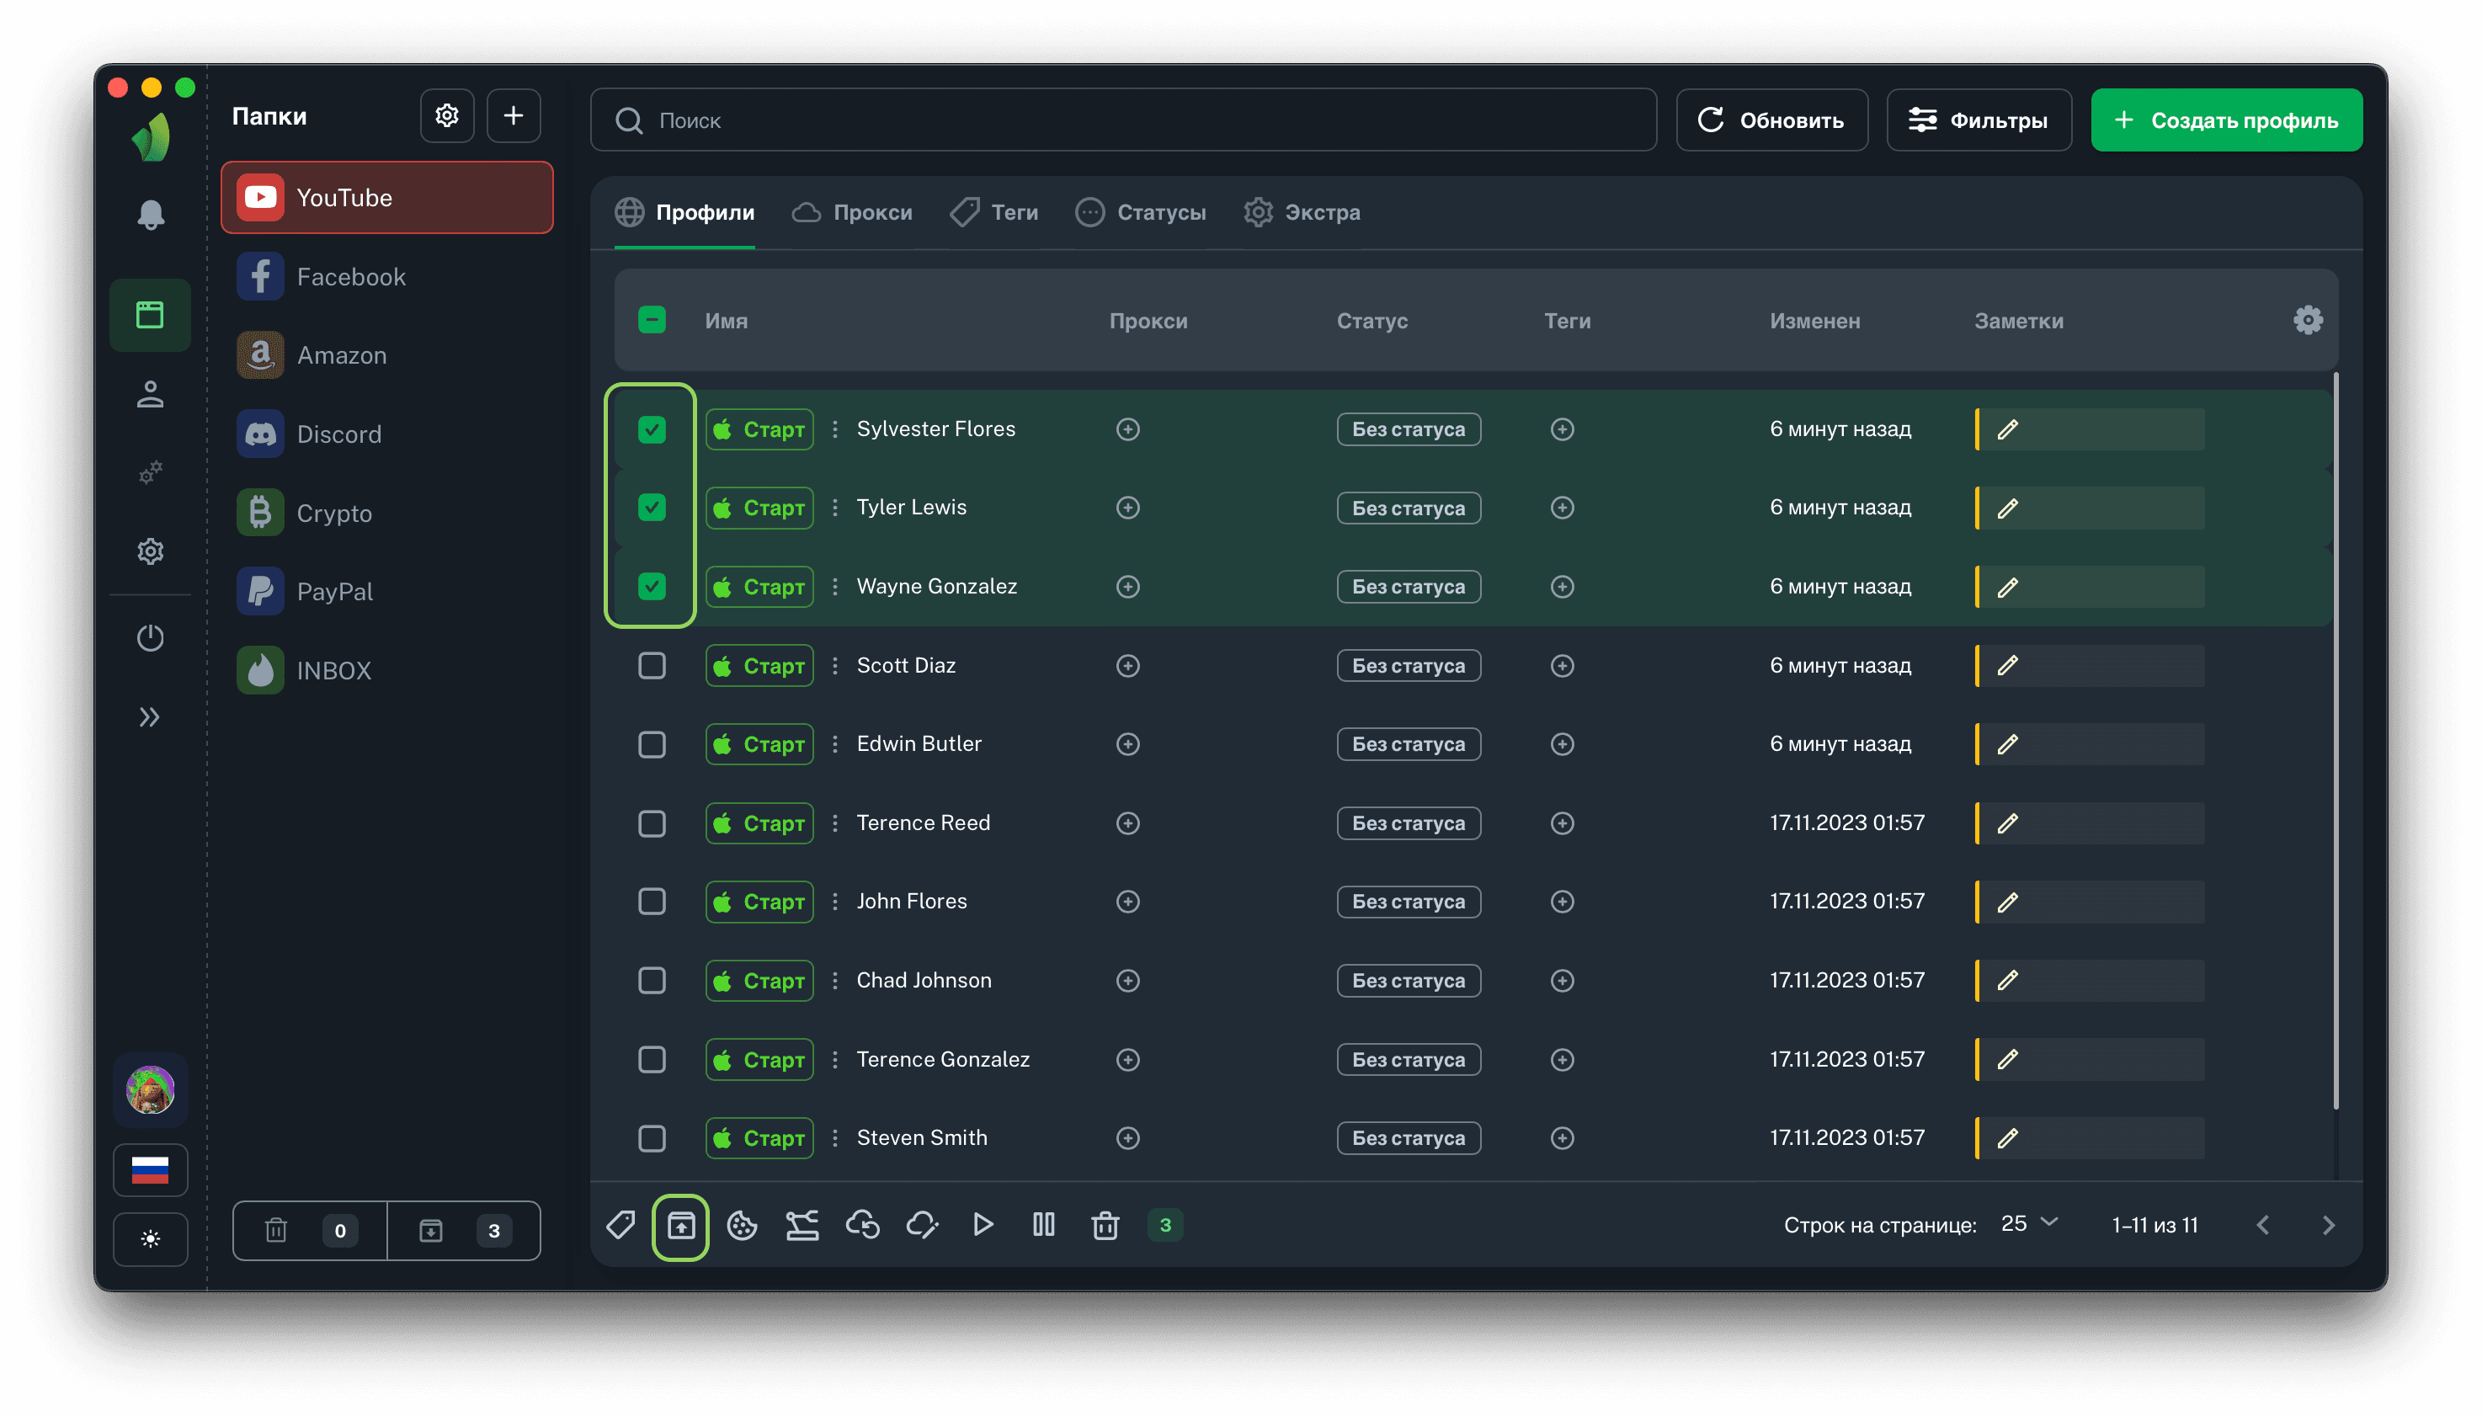The width and height of the screenshot is (2482, 1416).
Task: Click the Создать профиль button
Action: [2225, 120]
